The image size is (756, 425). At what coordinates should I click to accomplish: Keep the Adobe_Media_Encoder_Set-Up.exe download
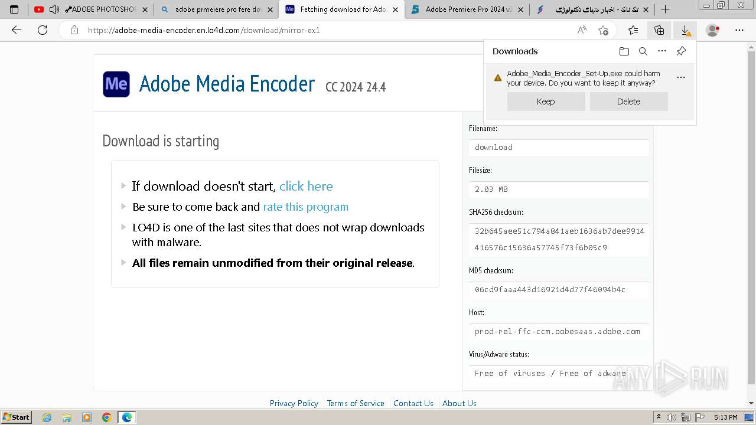tap(546, 102)
